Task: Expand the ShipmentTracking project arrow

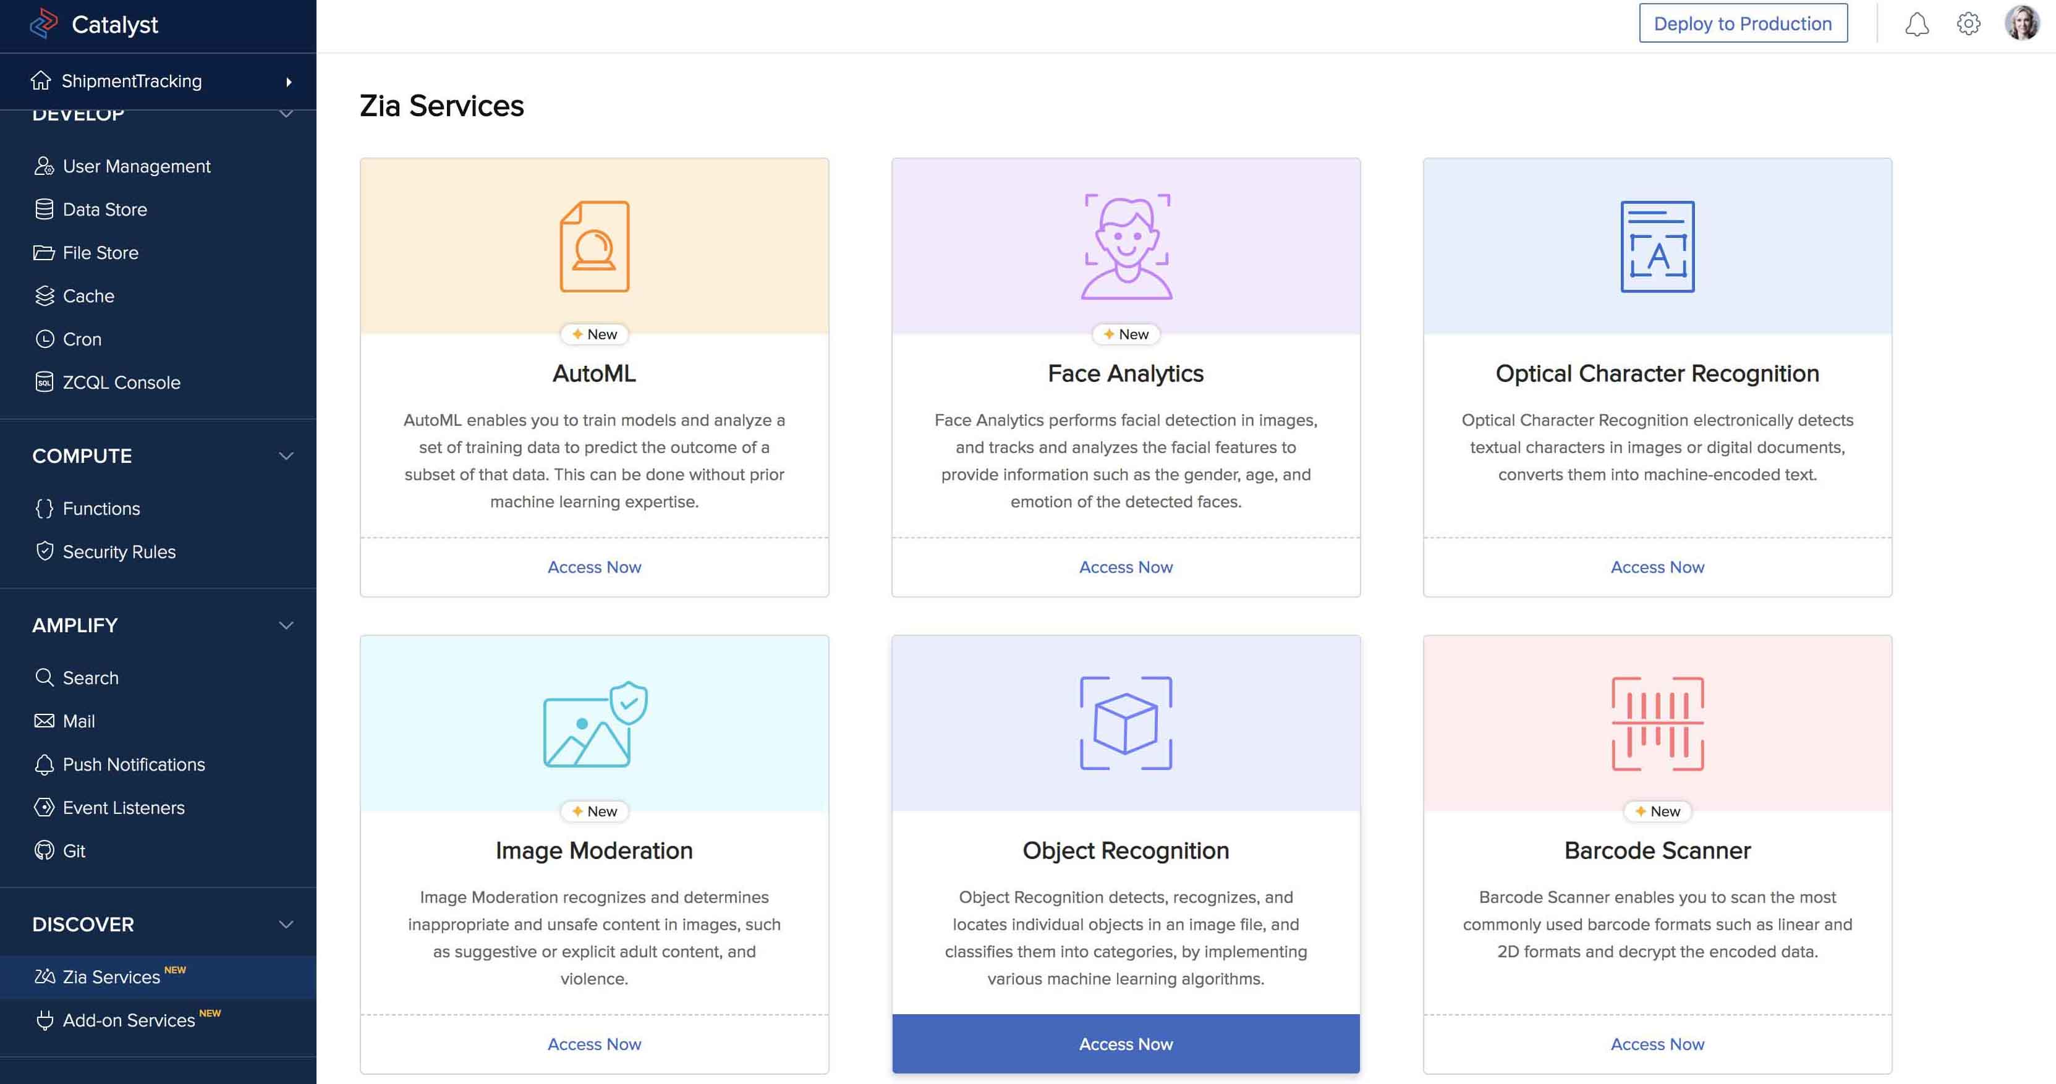Action: click(288, 82)
